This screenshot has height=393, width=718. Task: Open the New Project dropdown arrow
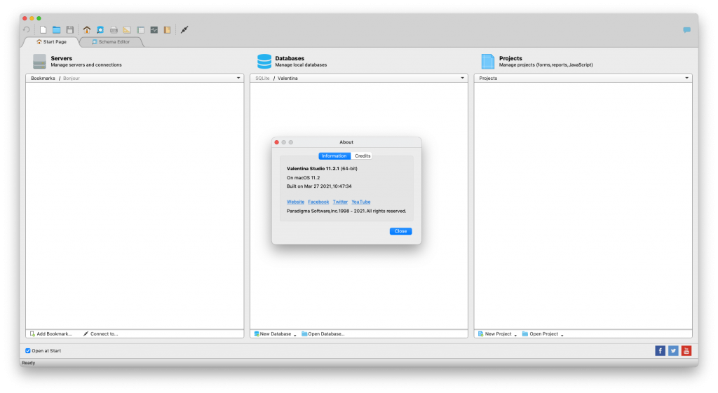515,335
